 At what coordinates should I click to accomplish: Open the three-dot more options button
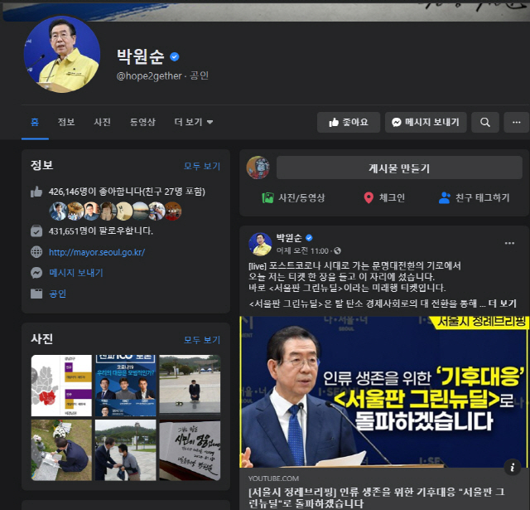[516, 122]
